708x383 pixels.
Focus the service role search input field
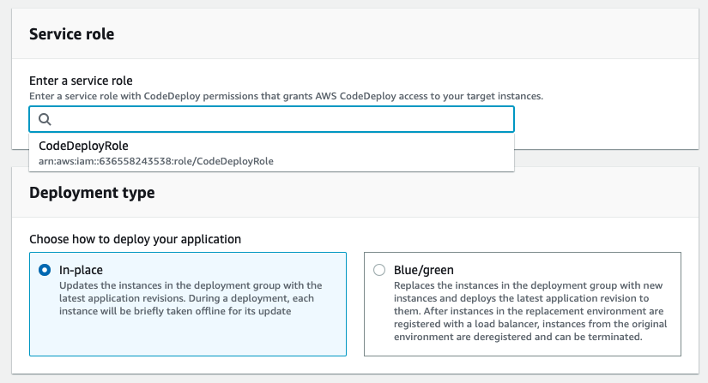pyautogui.click(x=271, y=119)
